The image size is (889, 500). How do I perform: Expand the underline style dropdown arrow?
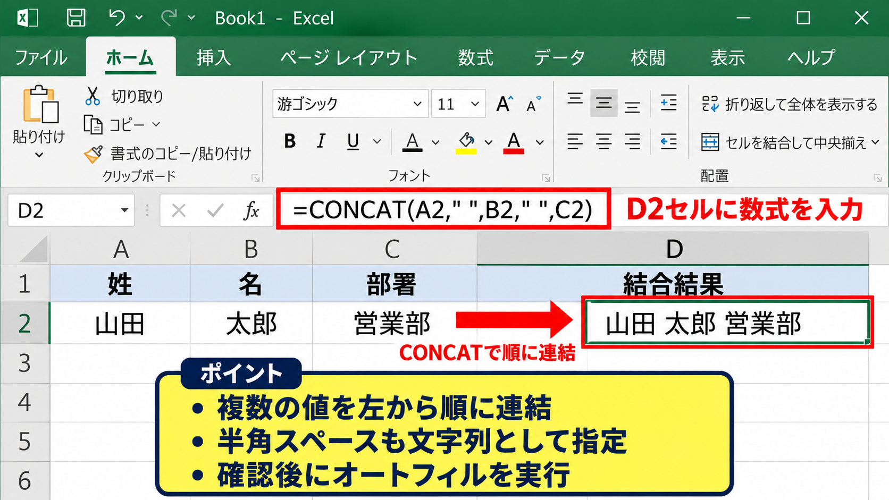pos(377,142)
